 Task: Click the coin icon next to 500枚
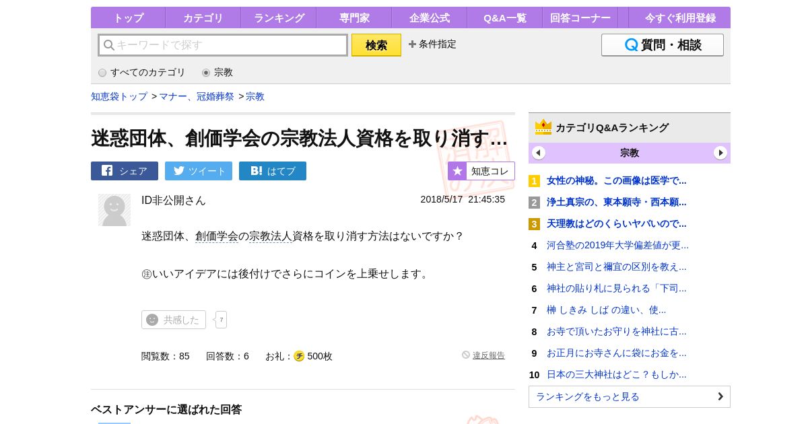(299, 356)
